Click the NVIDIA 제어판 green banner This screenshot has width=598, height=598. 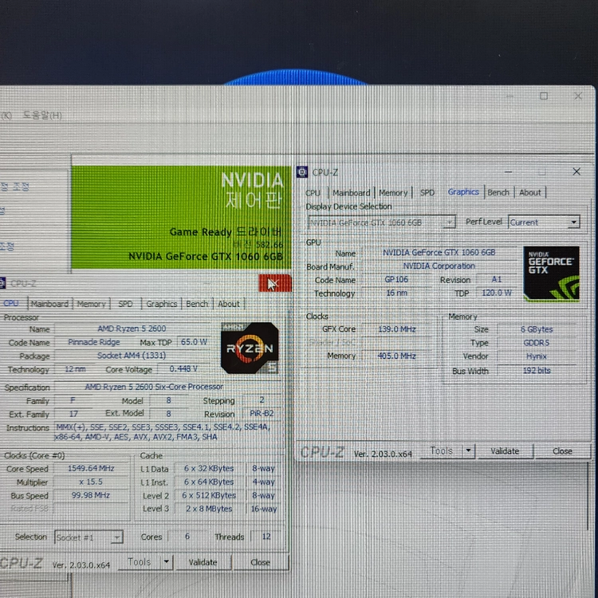click(181, 218)
